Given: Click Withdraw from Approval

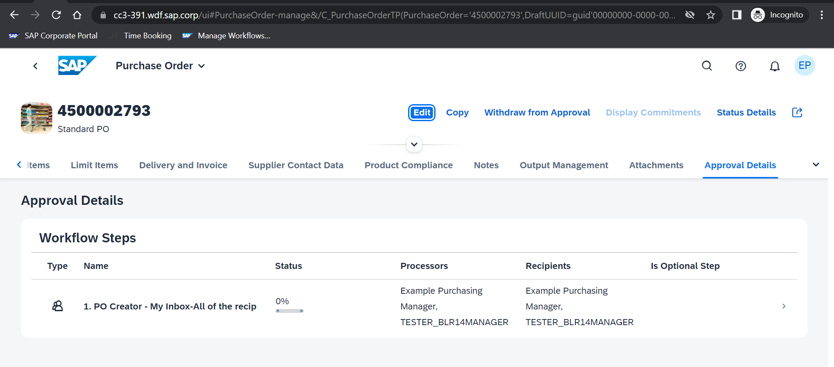Looking at the screenshot, I should coord(537,112).
